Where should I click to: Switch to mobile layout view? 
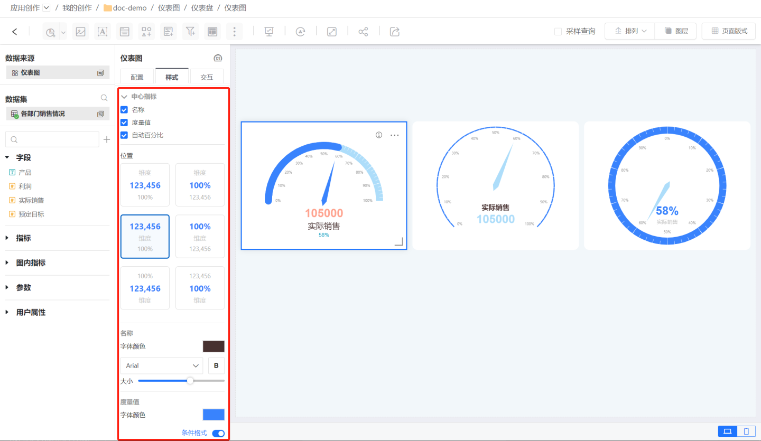[746, 431]
